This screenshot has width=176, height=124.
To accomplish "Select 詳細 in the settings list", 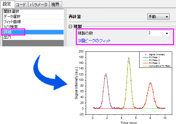I will pos(33,32).
